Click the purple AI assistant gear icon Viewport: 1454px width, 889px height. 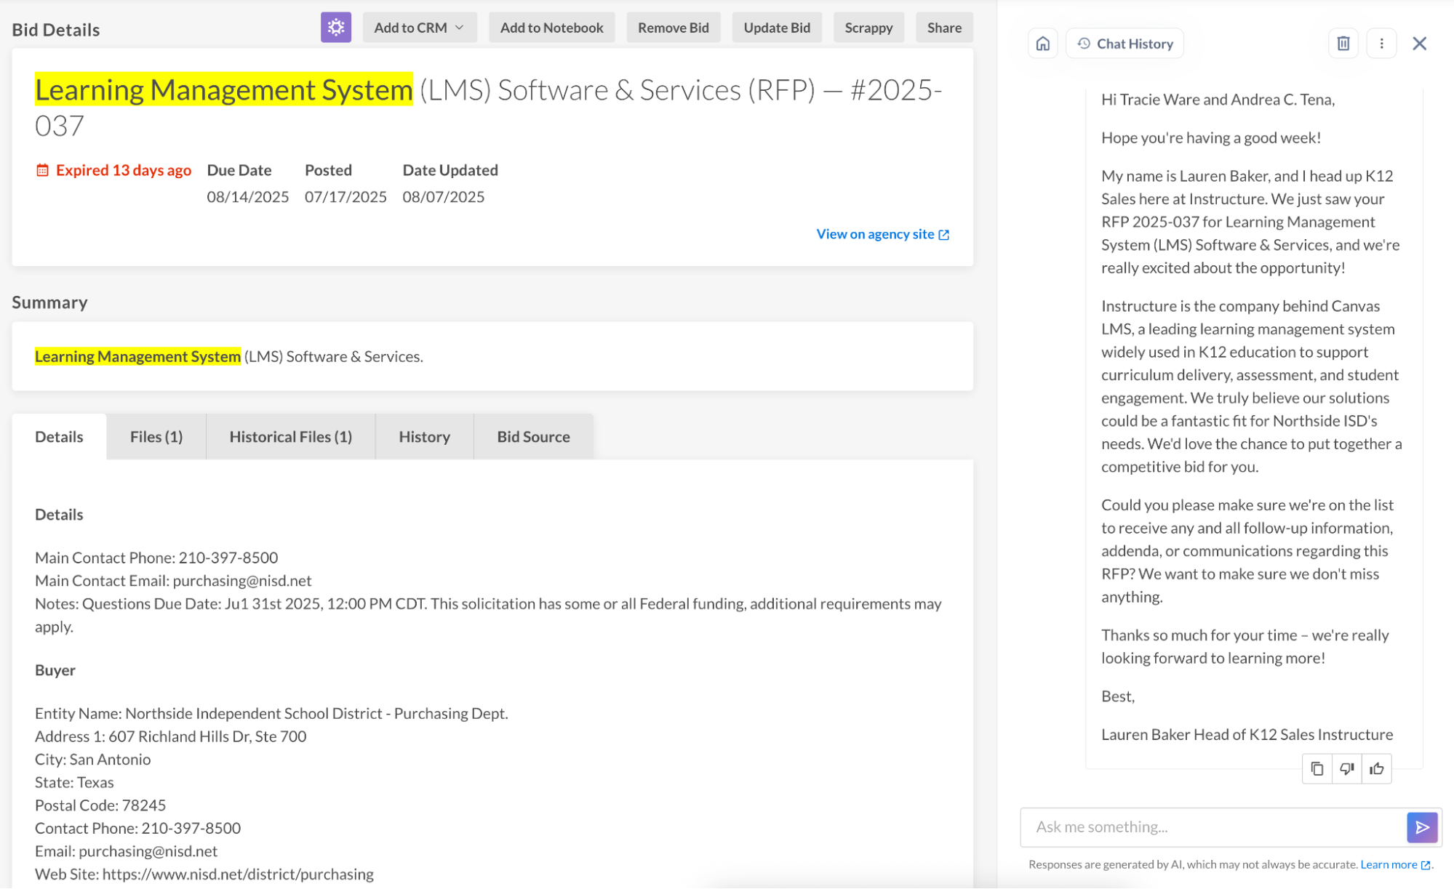tap(335, 28)
